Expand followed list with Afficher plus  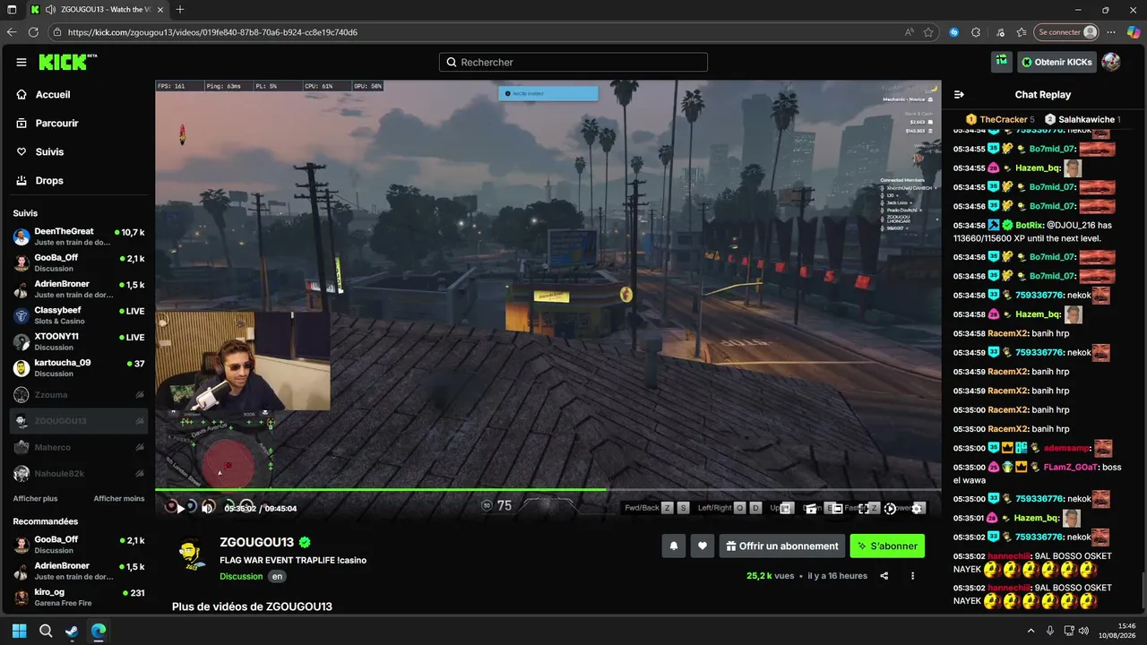pyautogui.click(x=35, y=498)
